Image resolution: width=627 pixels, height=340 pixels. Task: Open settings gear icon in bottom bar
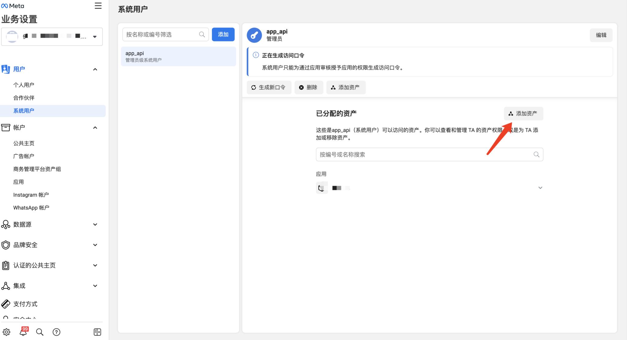tap(6, 332)
